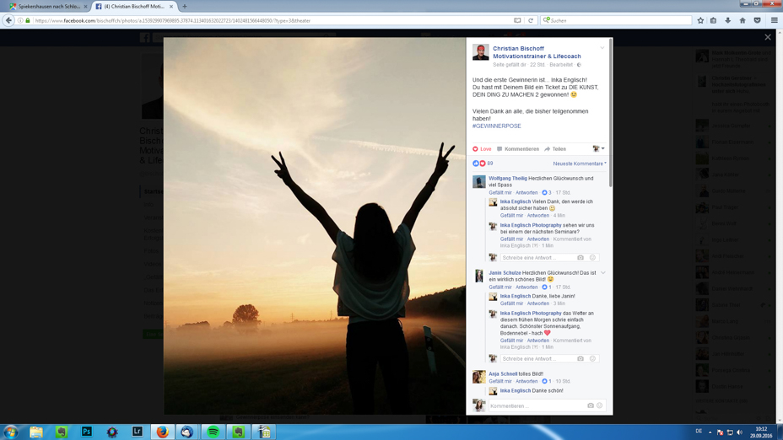Open the profile selector dropdown beside Teilen
783x440 pixels.
[x=598, y=149]
